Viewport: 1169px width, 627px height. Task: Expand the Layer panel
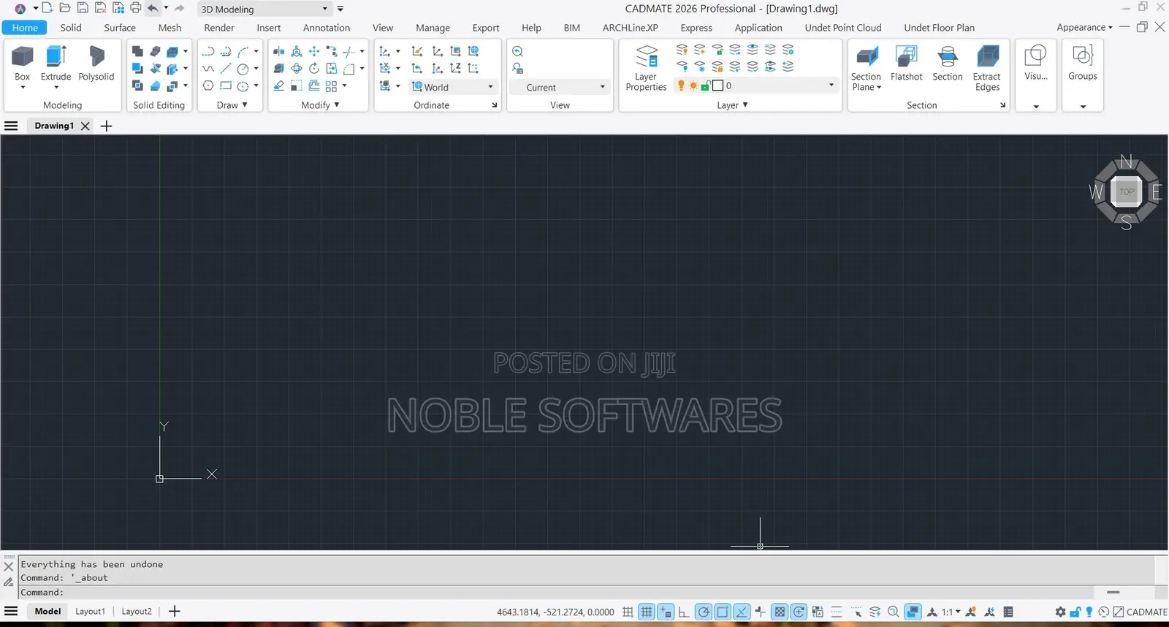coord(732,105)
